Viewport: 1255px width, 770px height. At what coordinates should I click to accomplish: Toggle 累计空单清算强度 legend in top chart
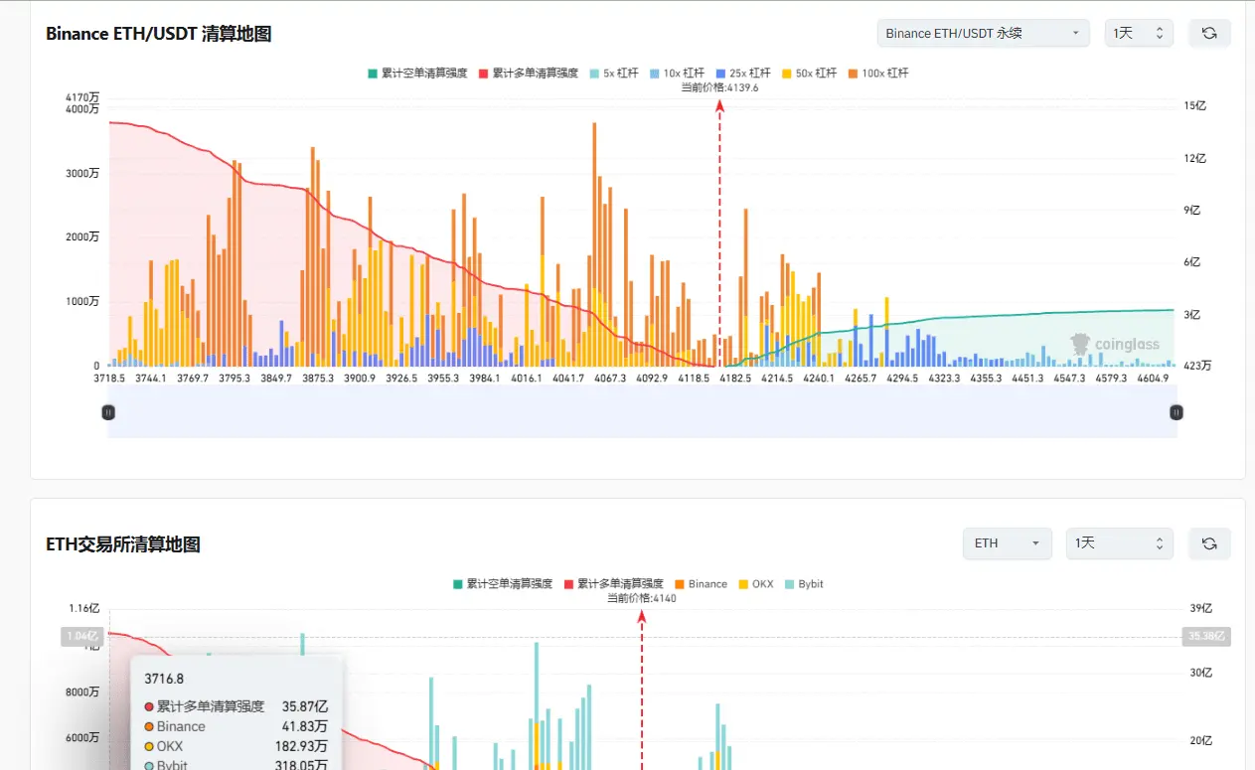(417, 74)
